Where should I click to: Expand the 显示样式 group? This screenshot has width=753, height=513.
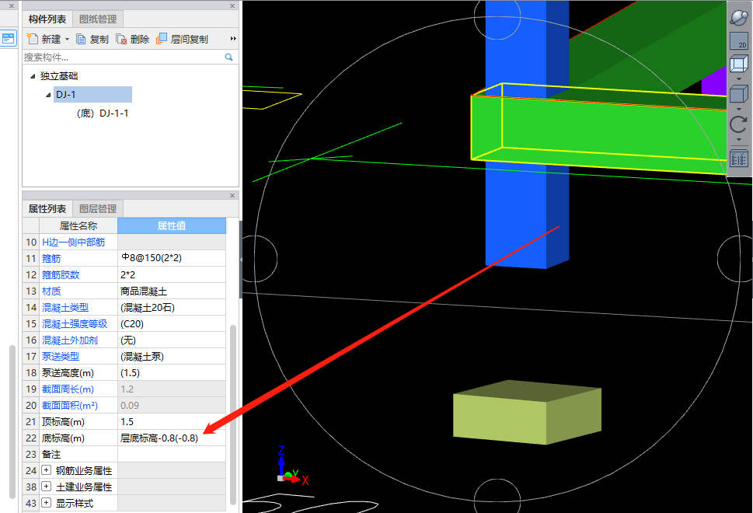tap(46, 503)
